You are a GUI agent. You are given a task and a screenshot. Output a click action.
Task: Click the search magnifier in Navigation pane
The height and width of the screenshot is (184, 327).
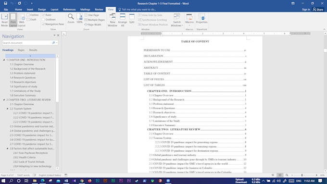click(53, 43)
